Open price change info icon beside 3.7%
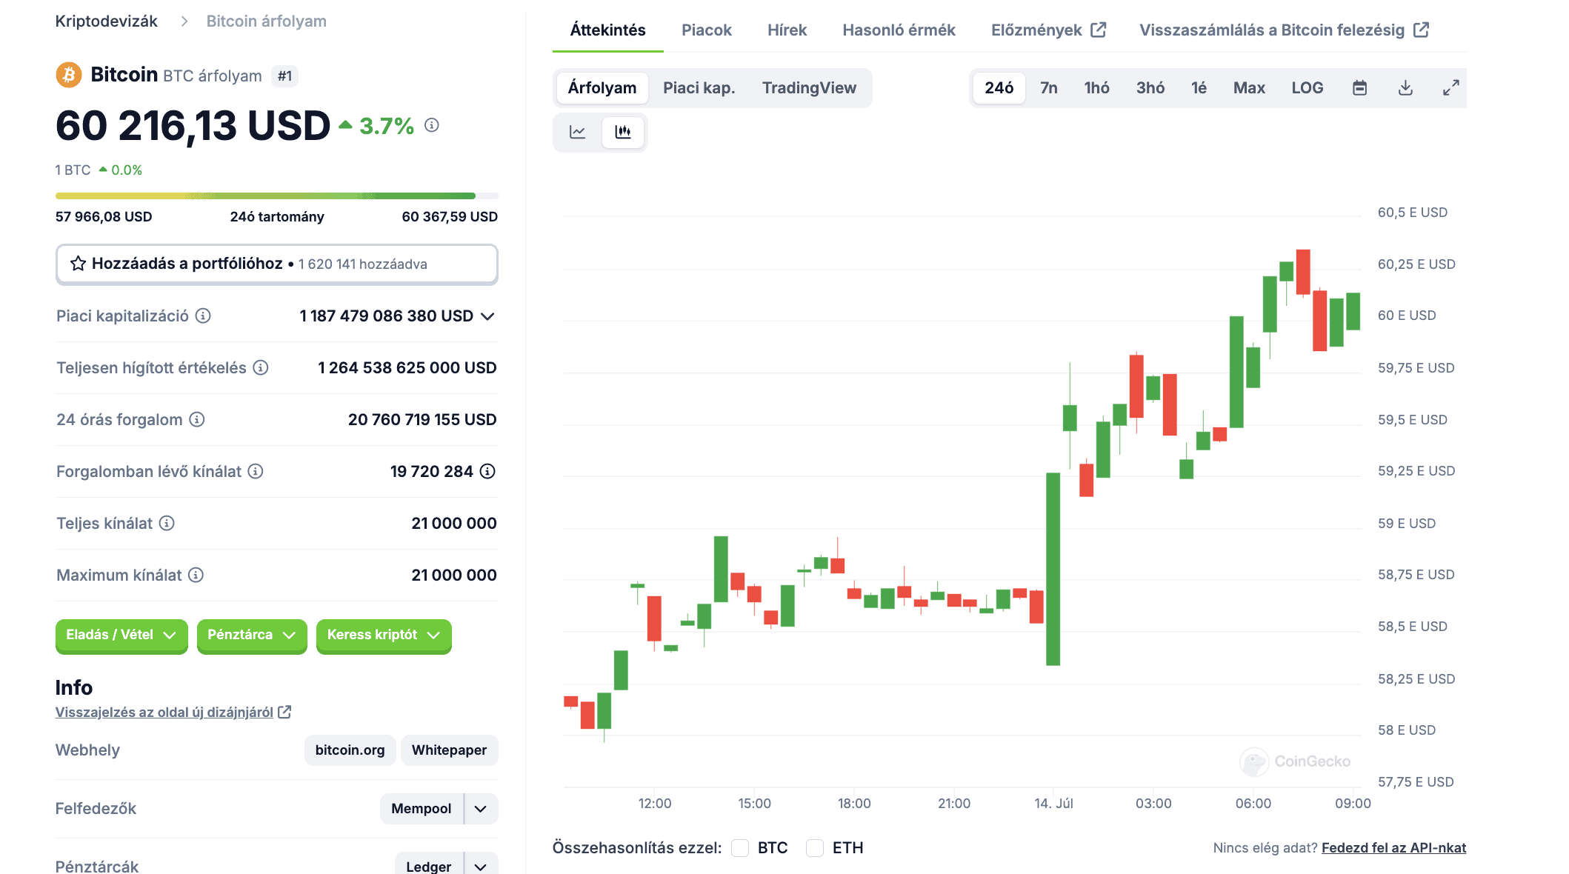Image resolution: width=1569 pixels, height=874 pixels. [x=432, y=125]
